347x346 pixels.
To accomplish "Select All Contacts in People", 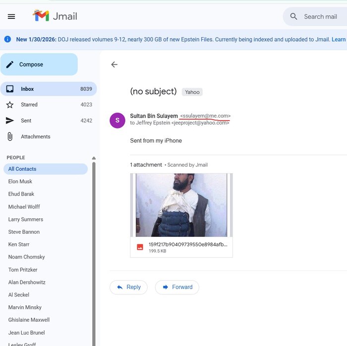I will 22,169.
